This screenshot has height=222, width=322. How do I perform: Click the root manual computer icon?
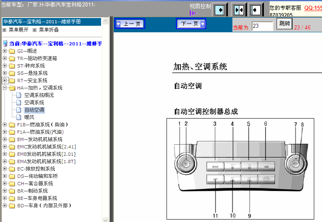(5, 43)
